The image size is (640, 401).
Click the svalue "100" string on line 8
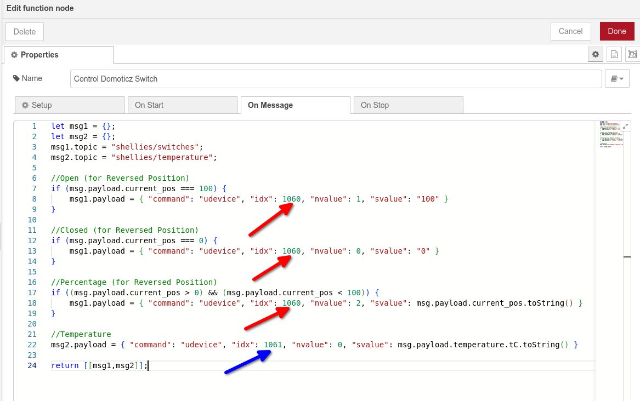(428, 199)
